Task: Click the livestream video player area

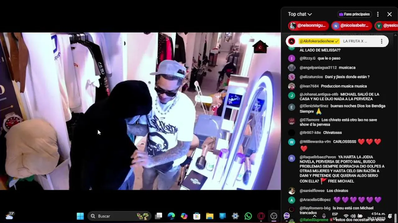Action: pos(140,111)
